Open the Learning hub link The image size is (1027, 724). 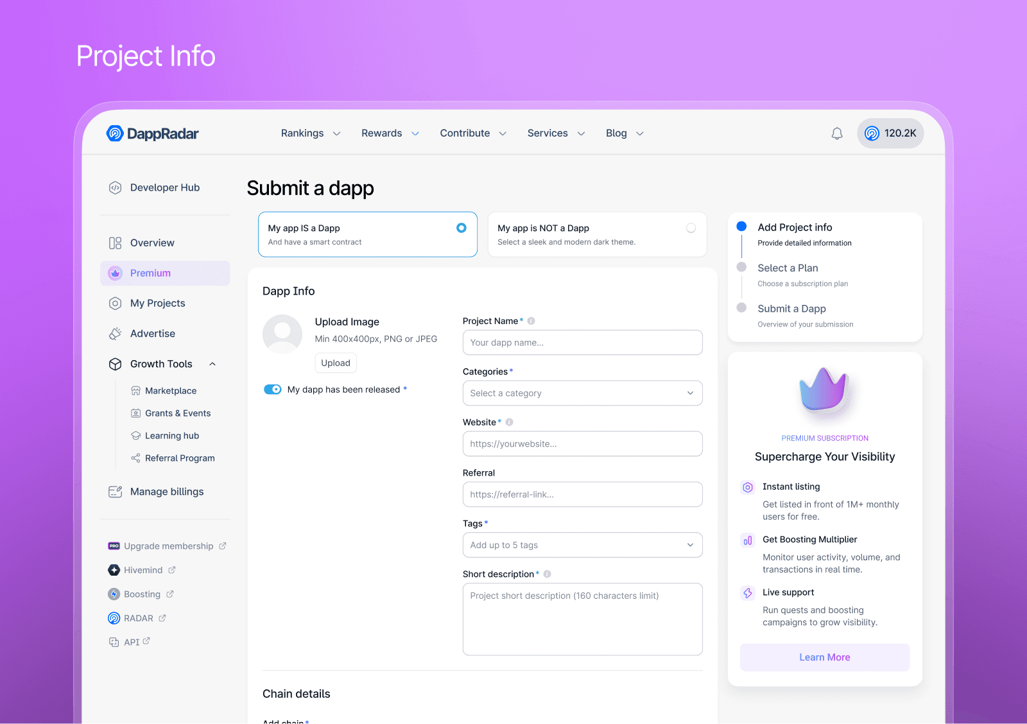pos(165,436)
